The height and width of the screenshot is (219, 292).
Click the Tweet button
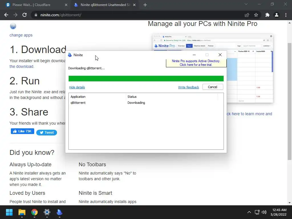coord(46,133)
